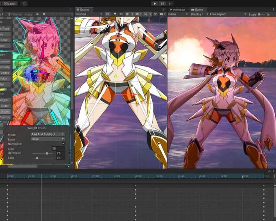Viewport: 276px width, 221px height.
Task: Start Play mode with the Play button
Action: [155, 4]
